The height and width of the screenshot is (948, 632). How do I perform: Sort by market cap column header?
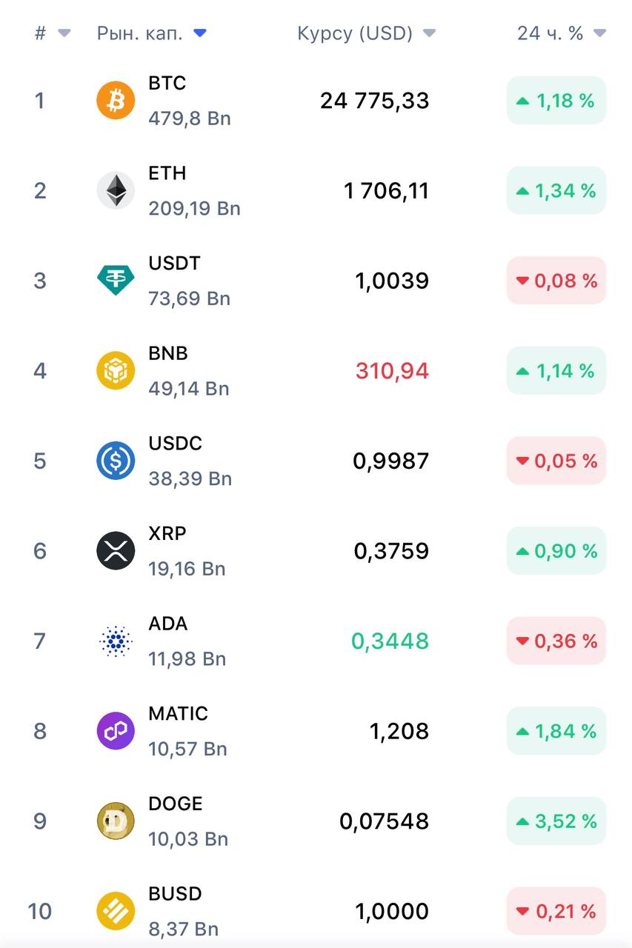[x=140, y=33]
